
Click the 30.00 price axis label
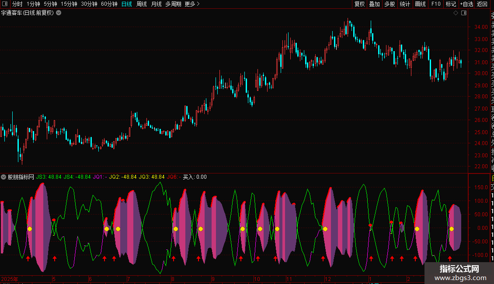pyautogui.click(x=481, y=73)
